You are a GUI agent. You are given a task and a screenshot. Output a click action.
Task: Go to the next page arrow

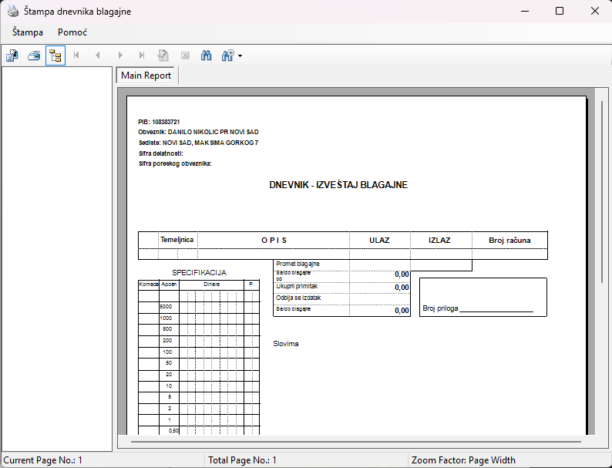coord(120,56)
